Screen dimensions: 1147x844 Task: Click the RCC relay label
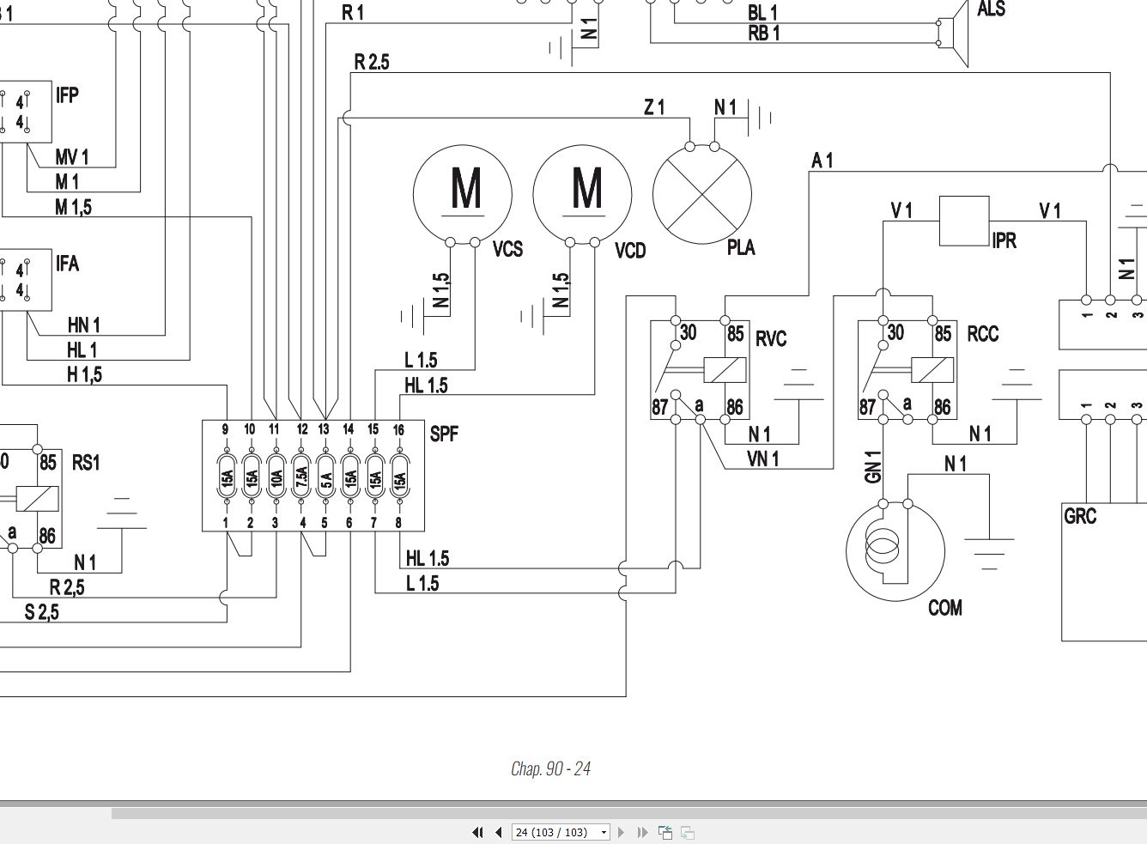[983, 333]
